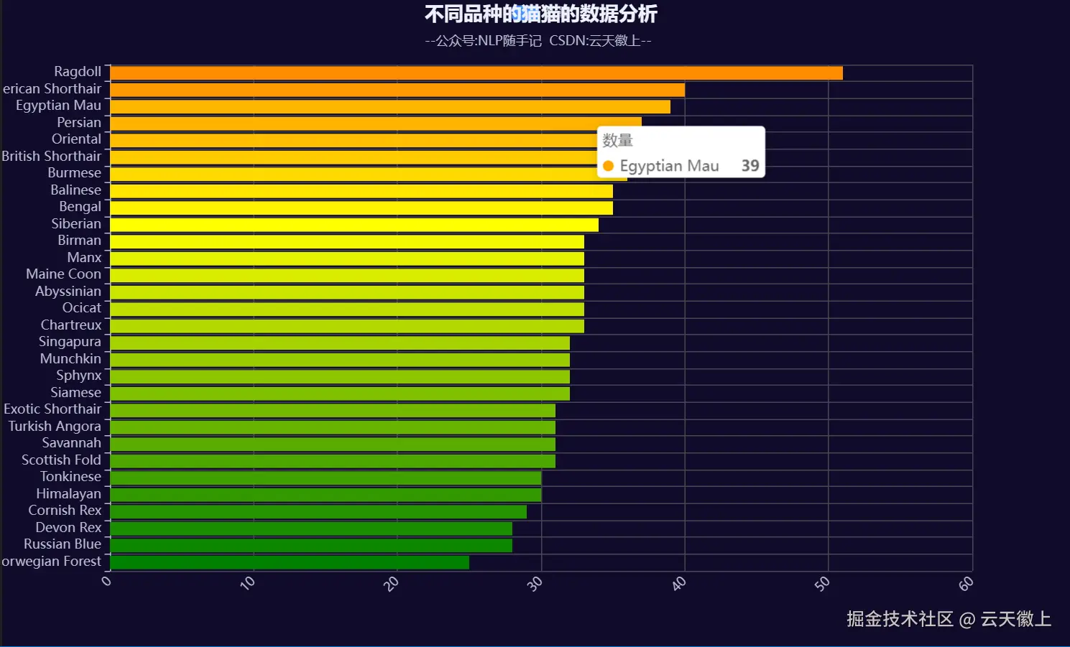Click the 'Scottish Fold' axis label
The width and height of the screenshot is (1070, 647).
[61, 460]
